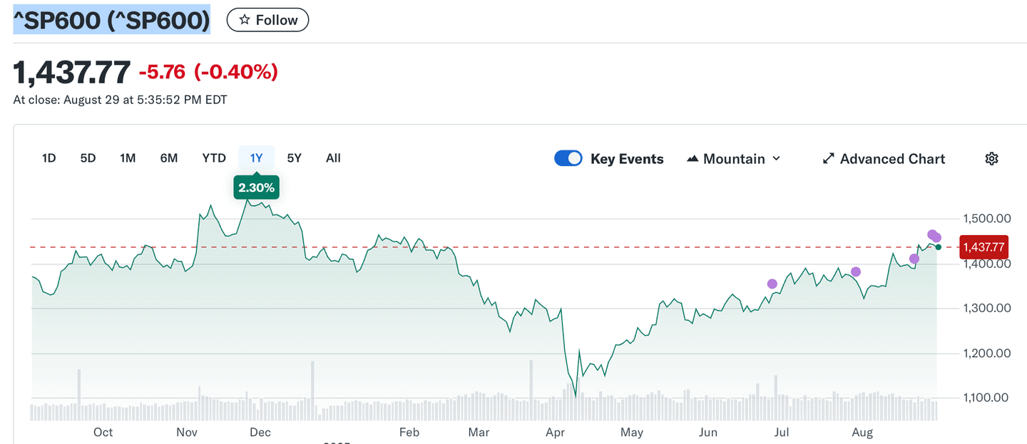
Task: Click the key event dot near August
Action: point(856,272)
